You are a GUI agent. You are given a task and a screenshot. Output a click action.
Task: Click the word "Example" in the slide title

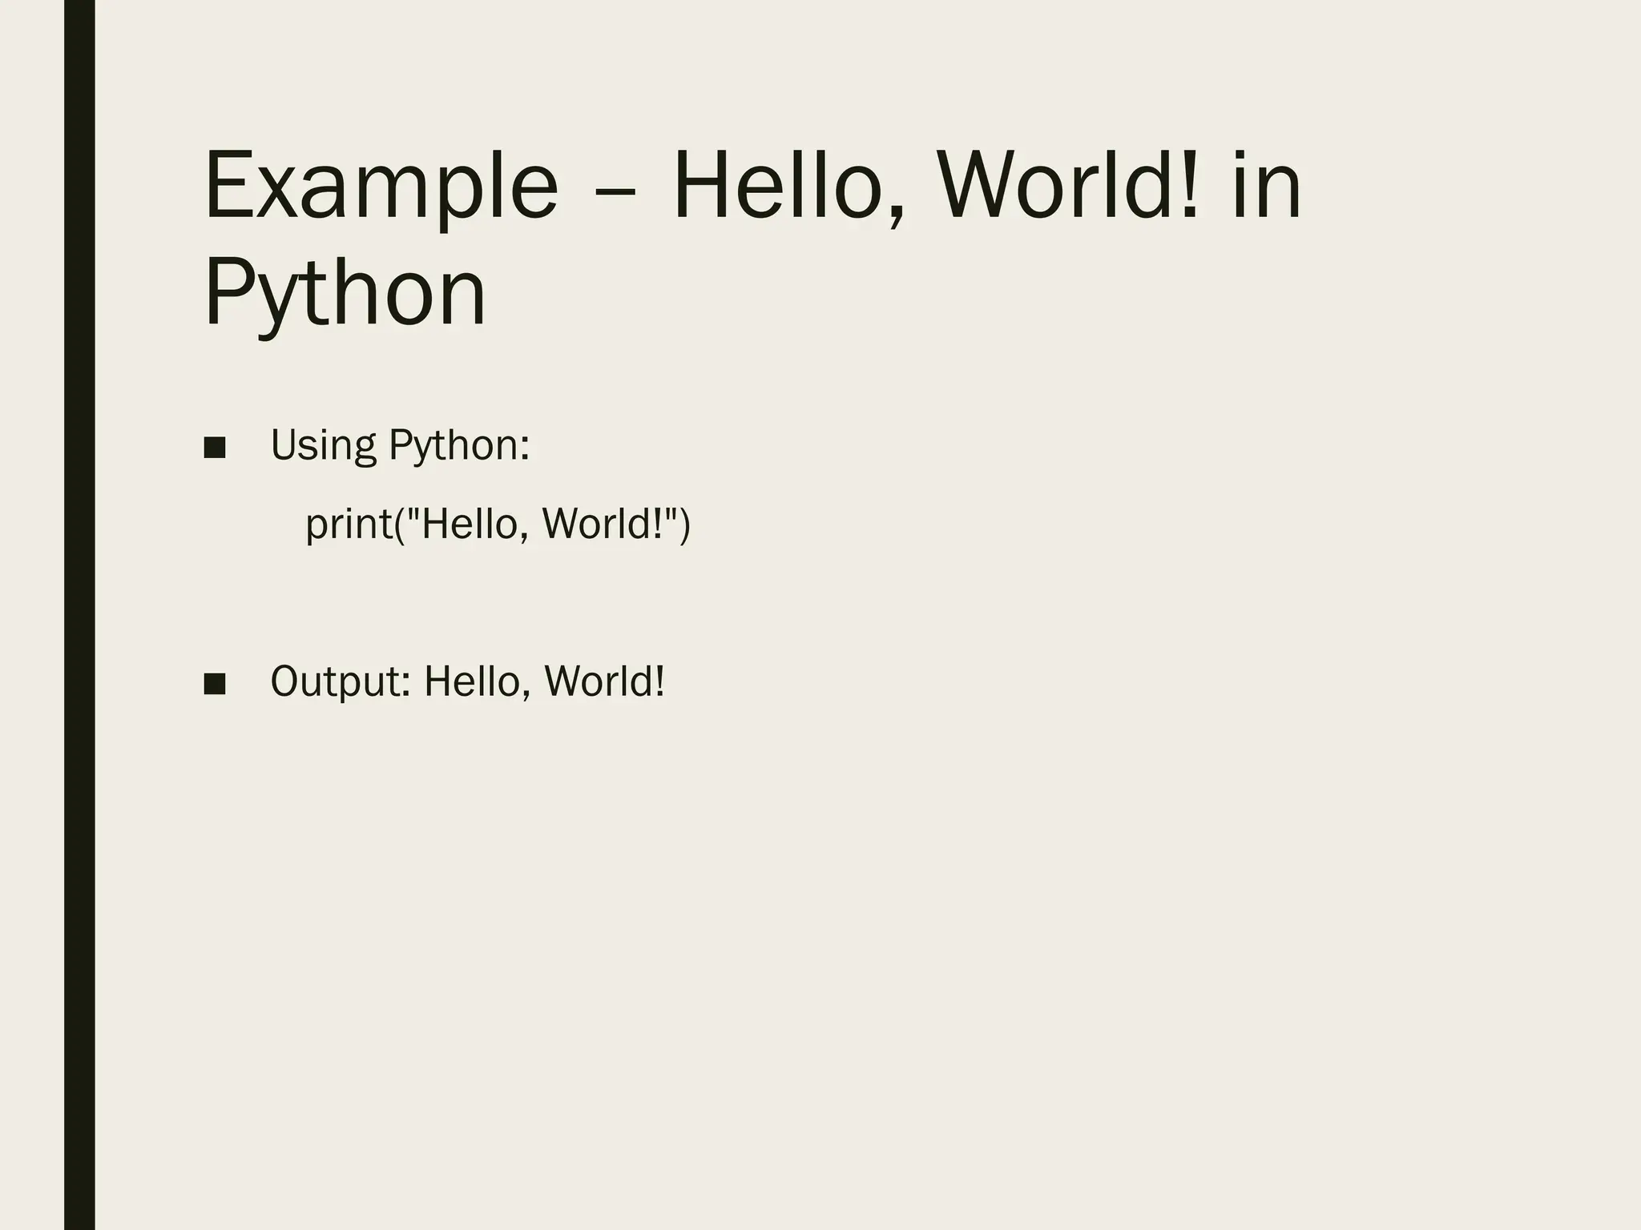click(x=381, y=190)
